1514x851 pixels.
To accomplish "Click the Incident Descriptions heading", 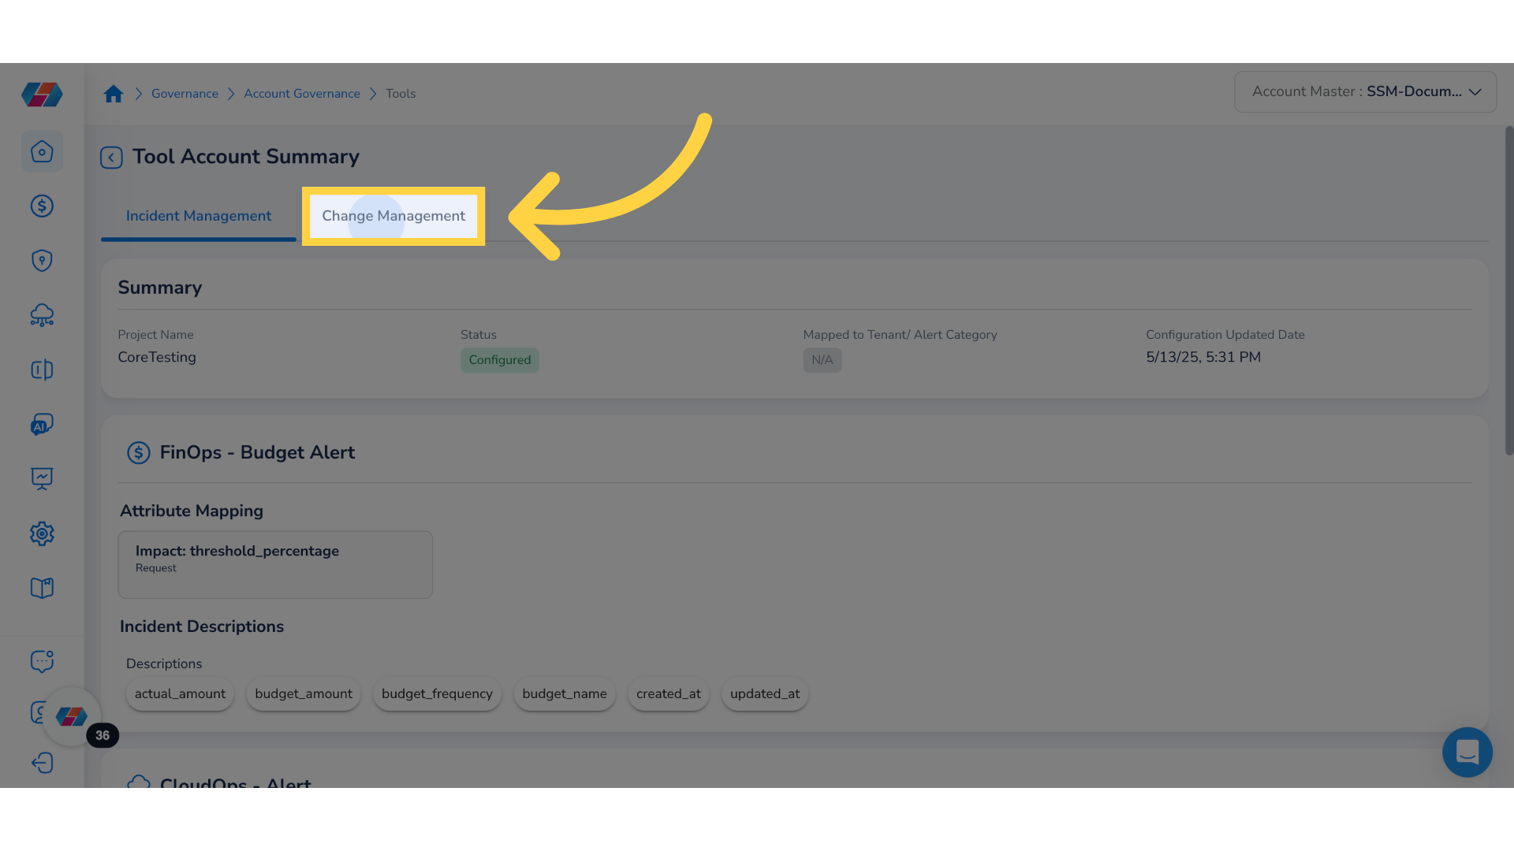I will 202,626.
